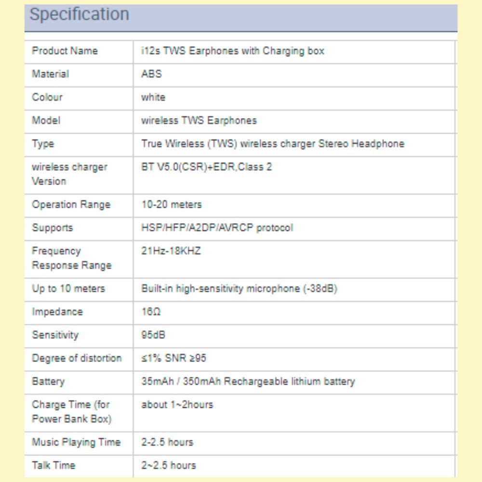Screen dimensions: 482x482
Task: Click the HSP/HFP/A2DP/AVRCP protocol text
Action: pyautogui.click(x=217, y=228)
